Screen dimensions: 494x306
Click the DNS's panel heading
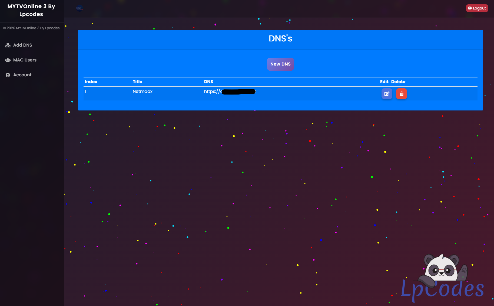tap(280, 39)
